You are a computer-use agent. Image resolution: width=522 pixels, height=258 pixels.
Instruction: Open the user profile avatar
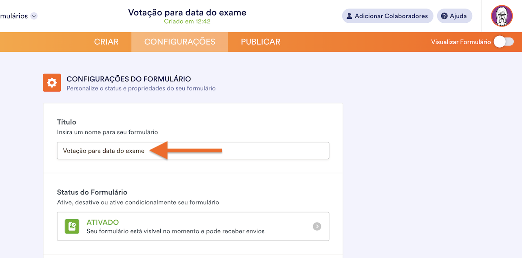tap(502, 16)
